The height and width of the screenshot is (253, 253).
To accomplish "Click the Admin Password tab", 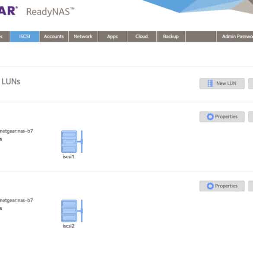I will (235, 36).
